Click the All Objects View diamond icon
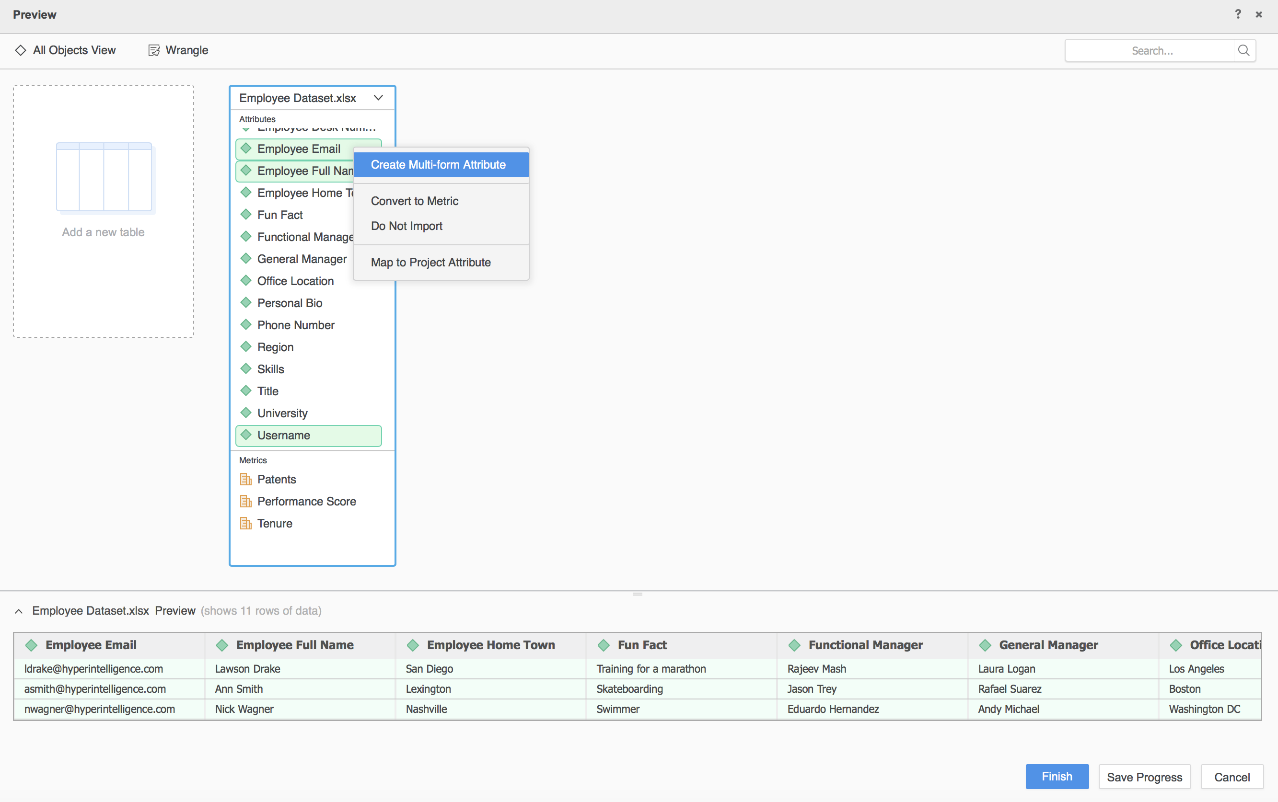 point(21,50)
